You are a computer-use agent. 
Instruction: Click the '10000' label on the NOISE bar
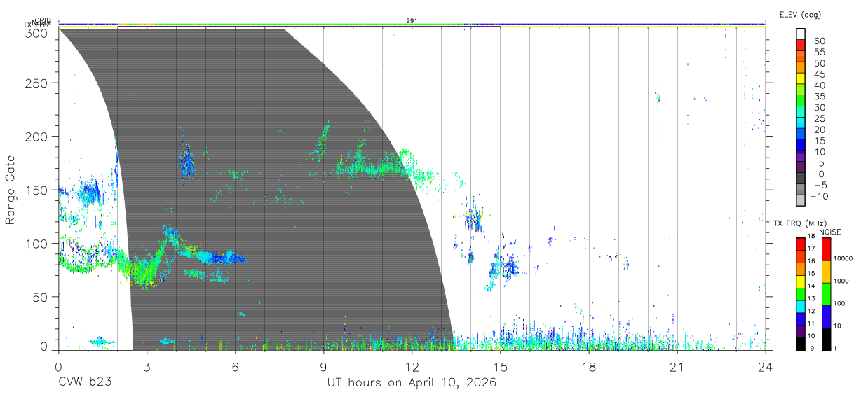coord(843,258)
